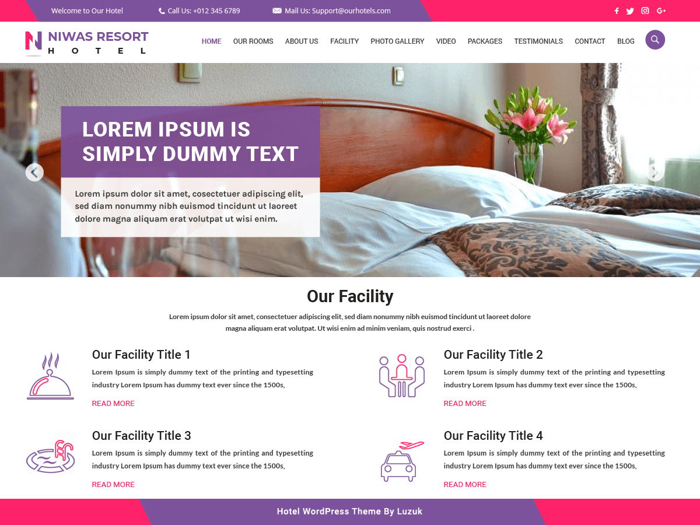This screenshot has height=525, width=700.
Task: Open the Our Rooms menu item
Action: pos(253,41)
